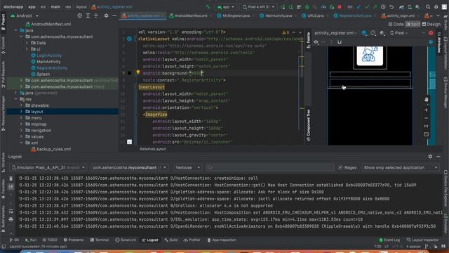The image size is (449, 253).
Task: Open Git history clock icon
Action: [x=383, y=7]
